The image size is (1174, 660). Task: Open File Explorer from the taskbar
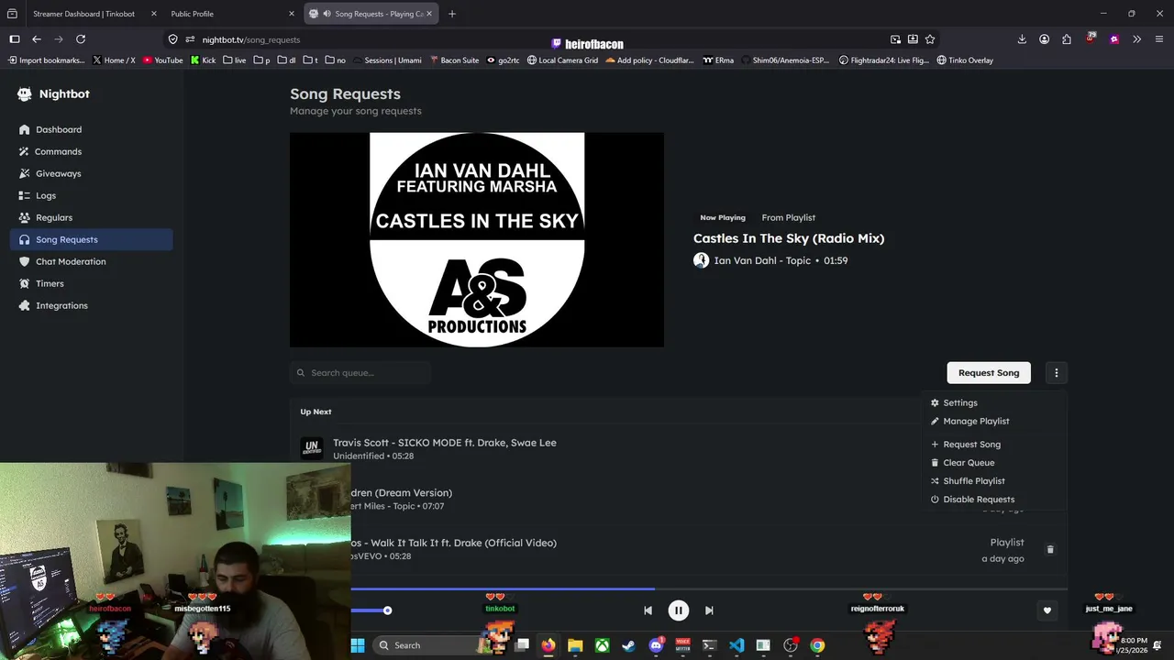575,645
